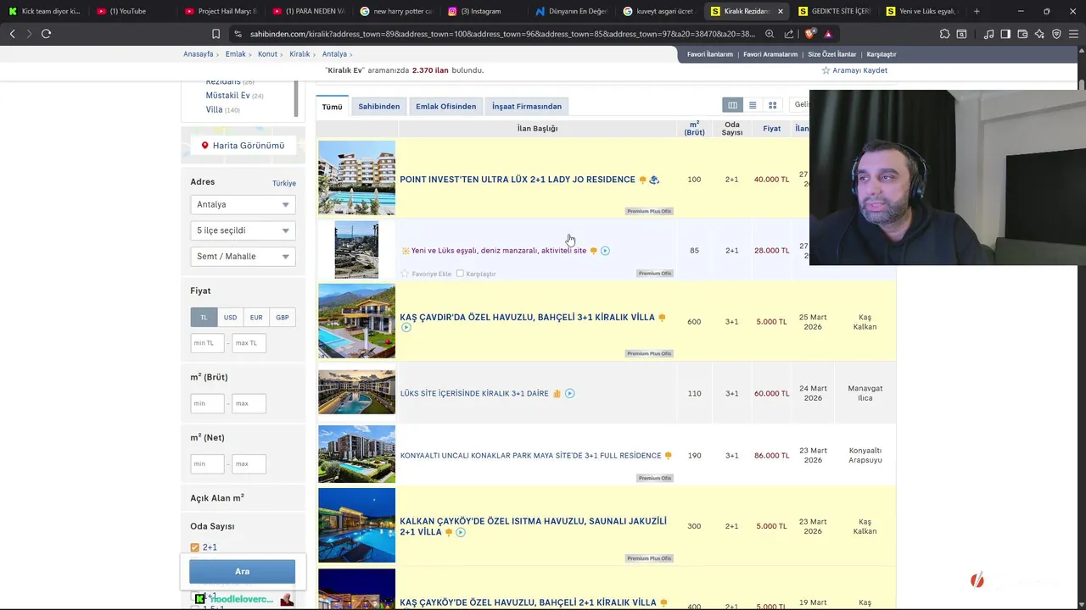Open KONYAALTI UNCALI KONAKLAR listing thumbnail
This screenshot has width=1086, height=610.
point(356,455)
